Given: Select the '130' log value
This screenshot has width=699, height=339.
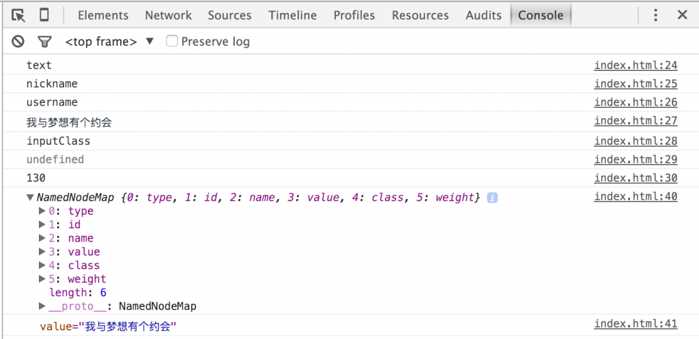Looking at the screenshot, I should (35, 178).
